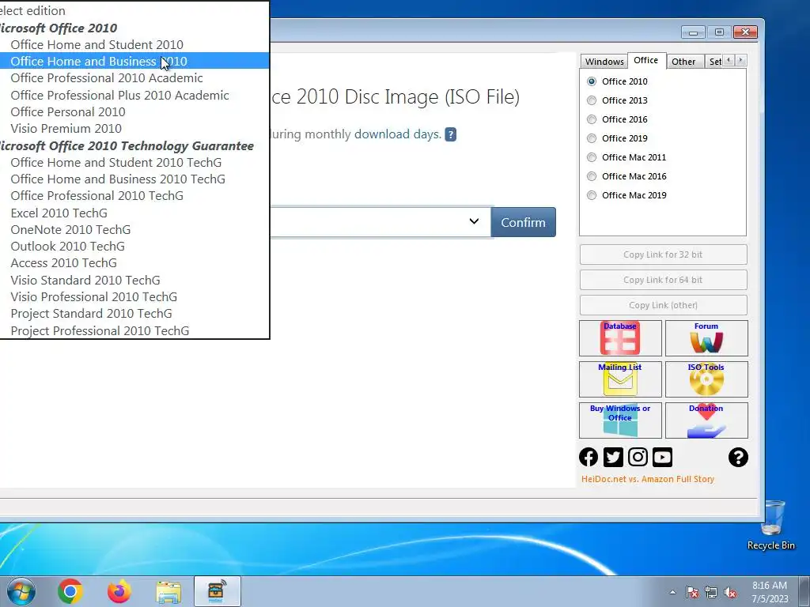Screen dimensions: 810x607
Task: Click the edition dropdown chevron arrow
Action: [474, 221]
